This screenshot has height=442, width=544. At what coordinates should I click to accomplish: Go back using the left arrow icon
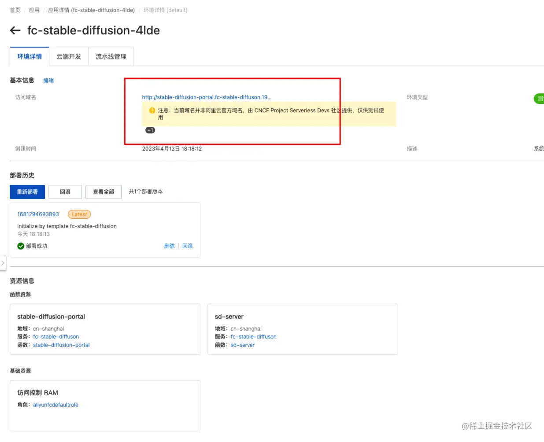point(15,30)
